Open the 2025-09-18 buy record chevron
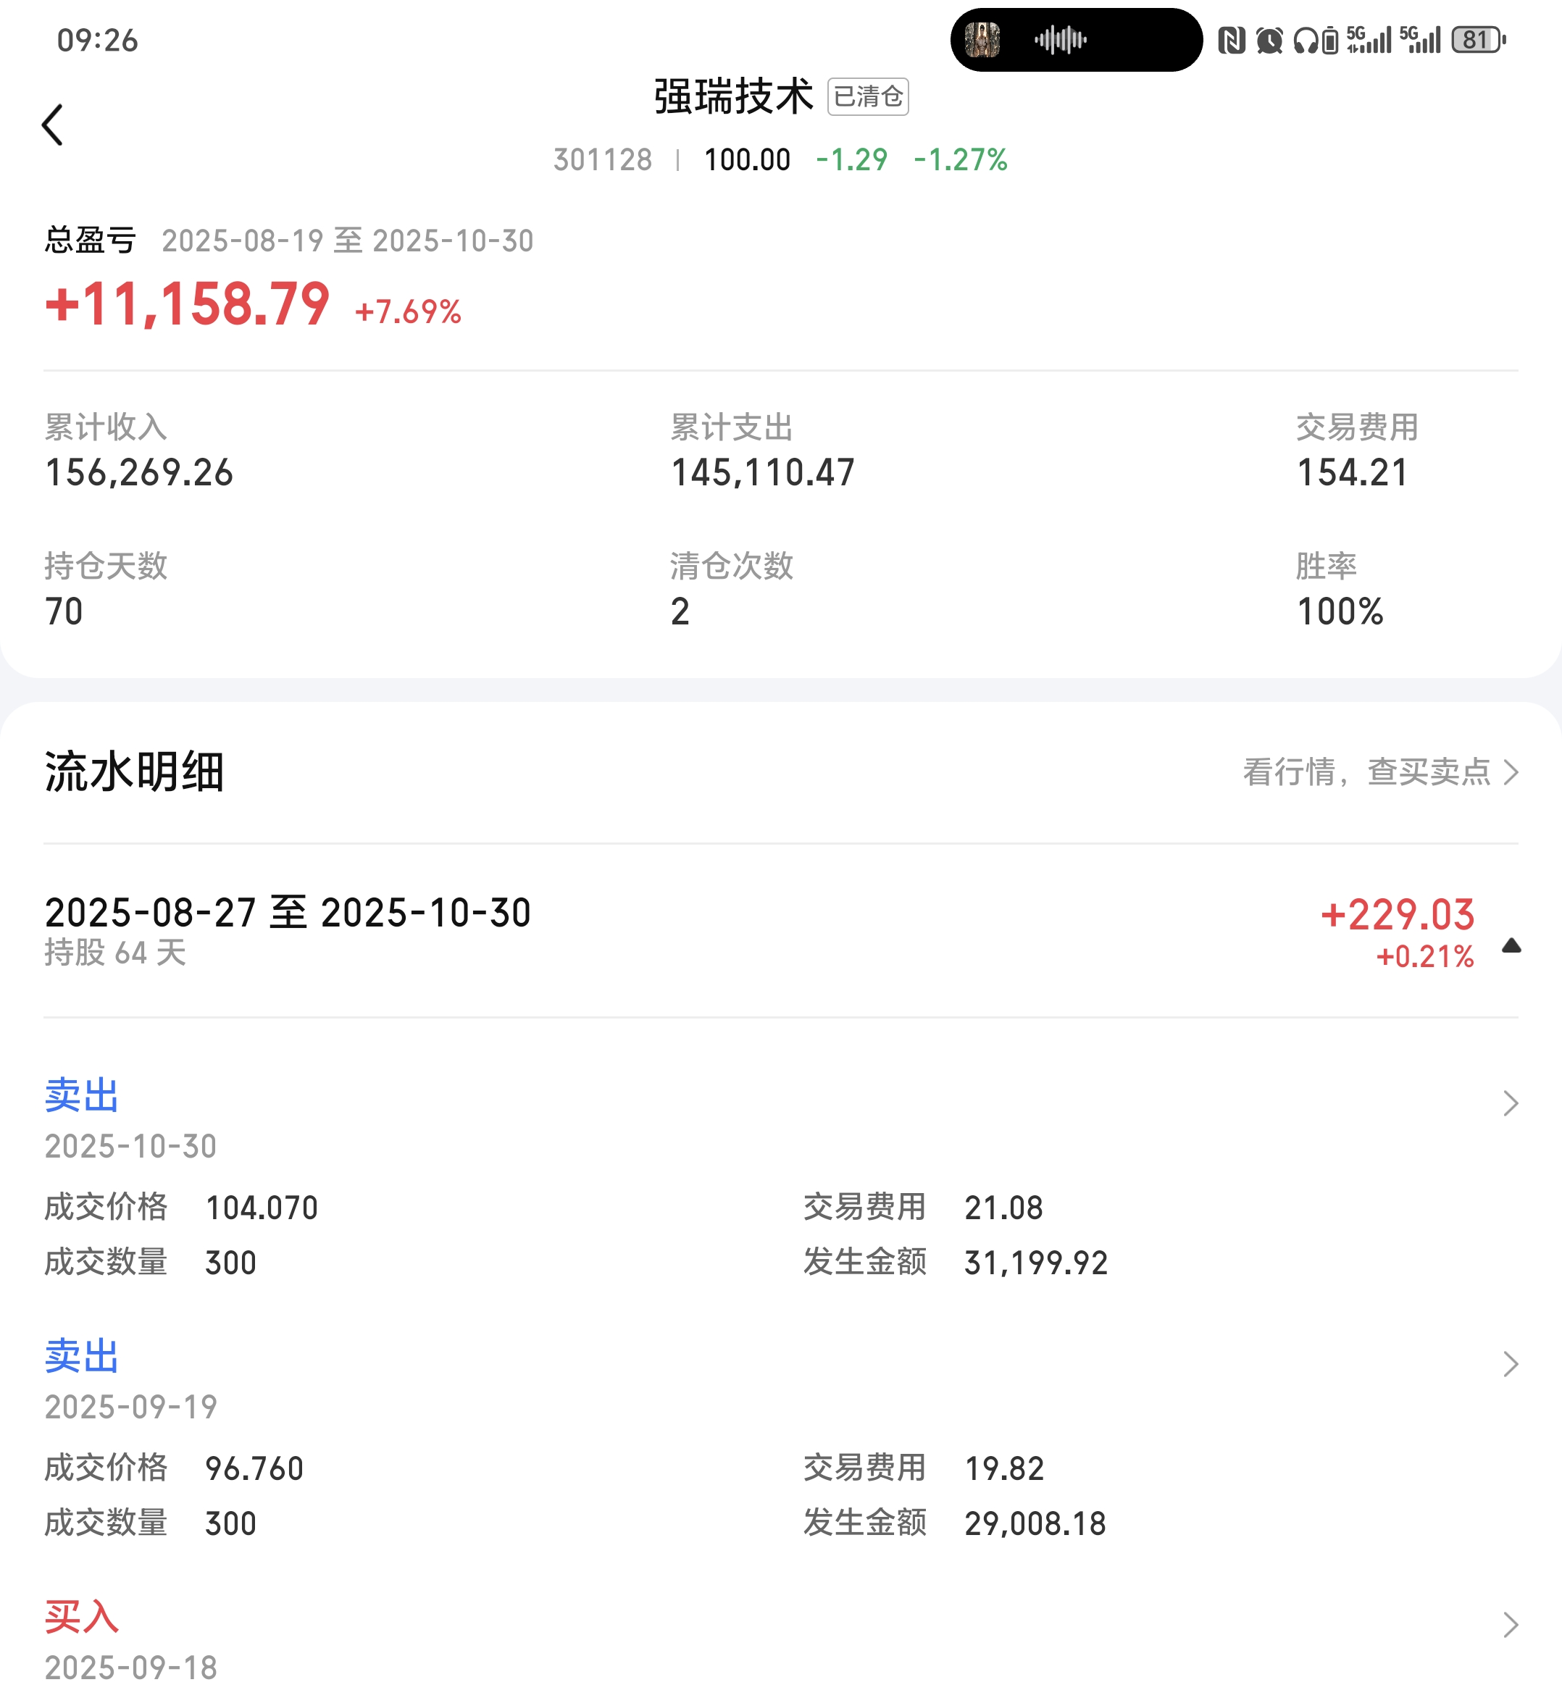This screenshot has width=1562, height=1698. tap(1511, 1624)
